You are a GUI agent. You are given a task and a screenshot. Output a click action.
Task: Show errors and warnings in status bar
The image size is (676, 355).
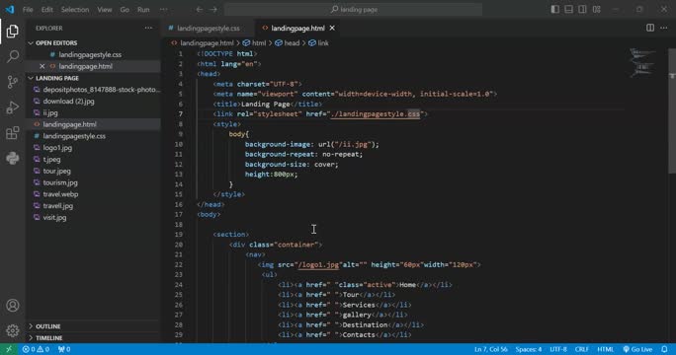point(36,349)
